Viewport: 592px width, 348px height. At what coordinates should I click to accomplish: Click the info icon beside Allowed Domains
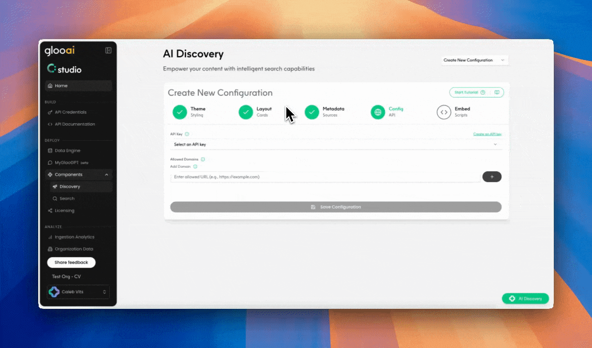point(203,159)
